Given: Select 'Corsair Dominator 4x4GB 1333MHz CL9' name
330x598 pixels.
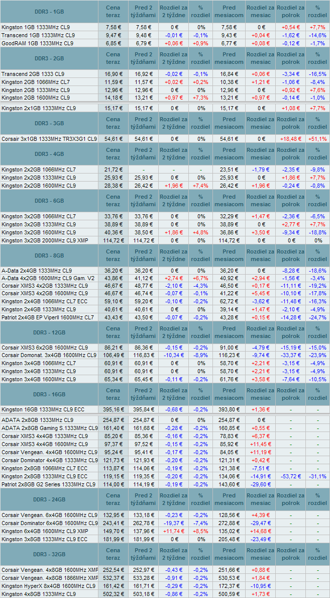Looking at the screenshot, I should tap(49, 460).
